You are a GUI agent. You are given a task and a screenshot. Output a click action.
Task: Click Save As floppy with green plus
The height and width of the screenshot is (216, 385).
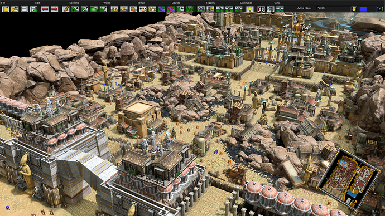point(33,9)
